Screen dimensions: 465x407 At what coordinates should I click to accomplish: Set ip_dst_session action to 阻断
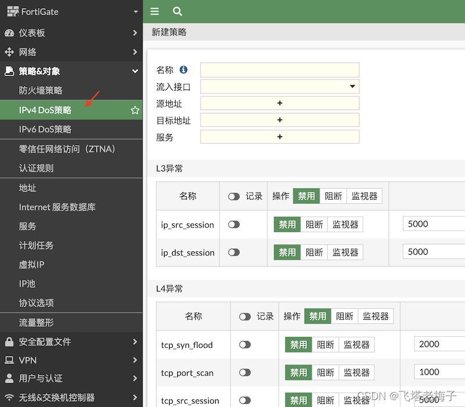pos(314,253)
